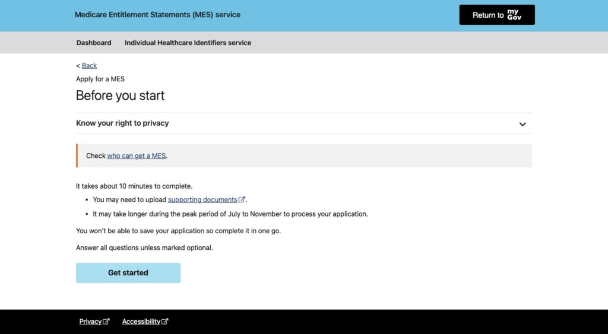Start the application with Get started
The height and width of the screenshot is (334, 608).
point(128,273)
